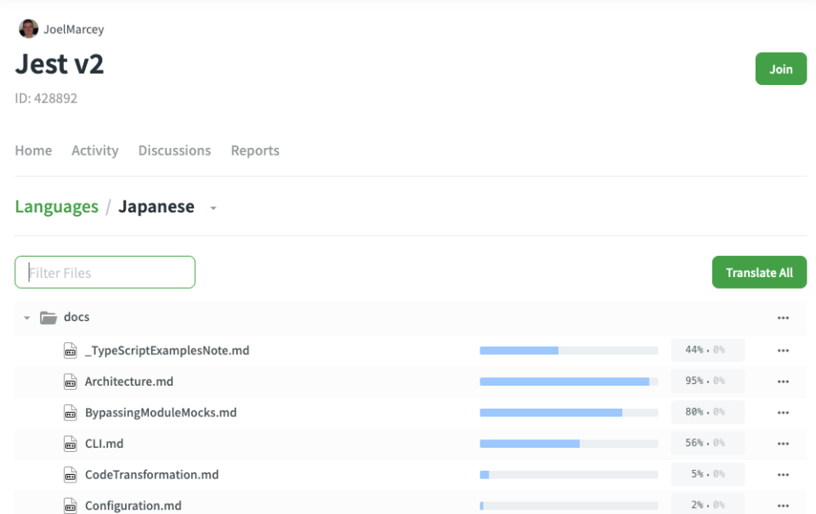816x514 pixels.
Task: Open the Discussions tab
Action: point(174,150)
